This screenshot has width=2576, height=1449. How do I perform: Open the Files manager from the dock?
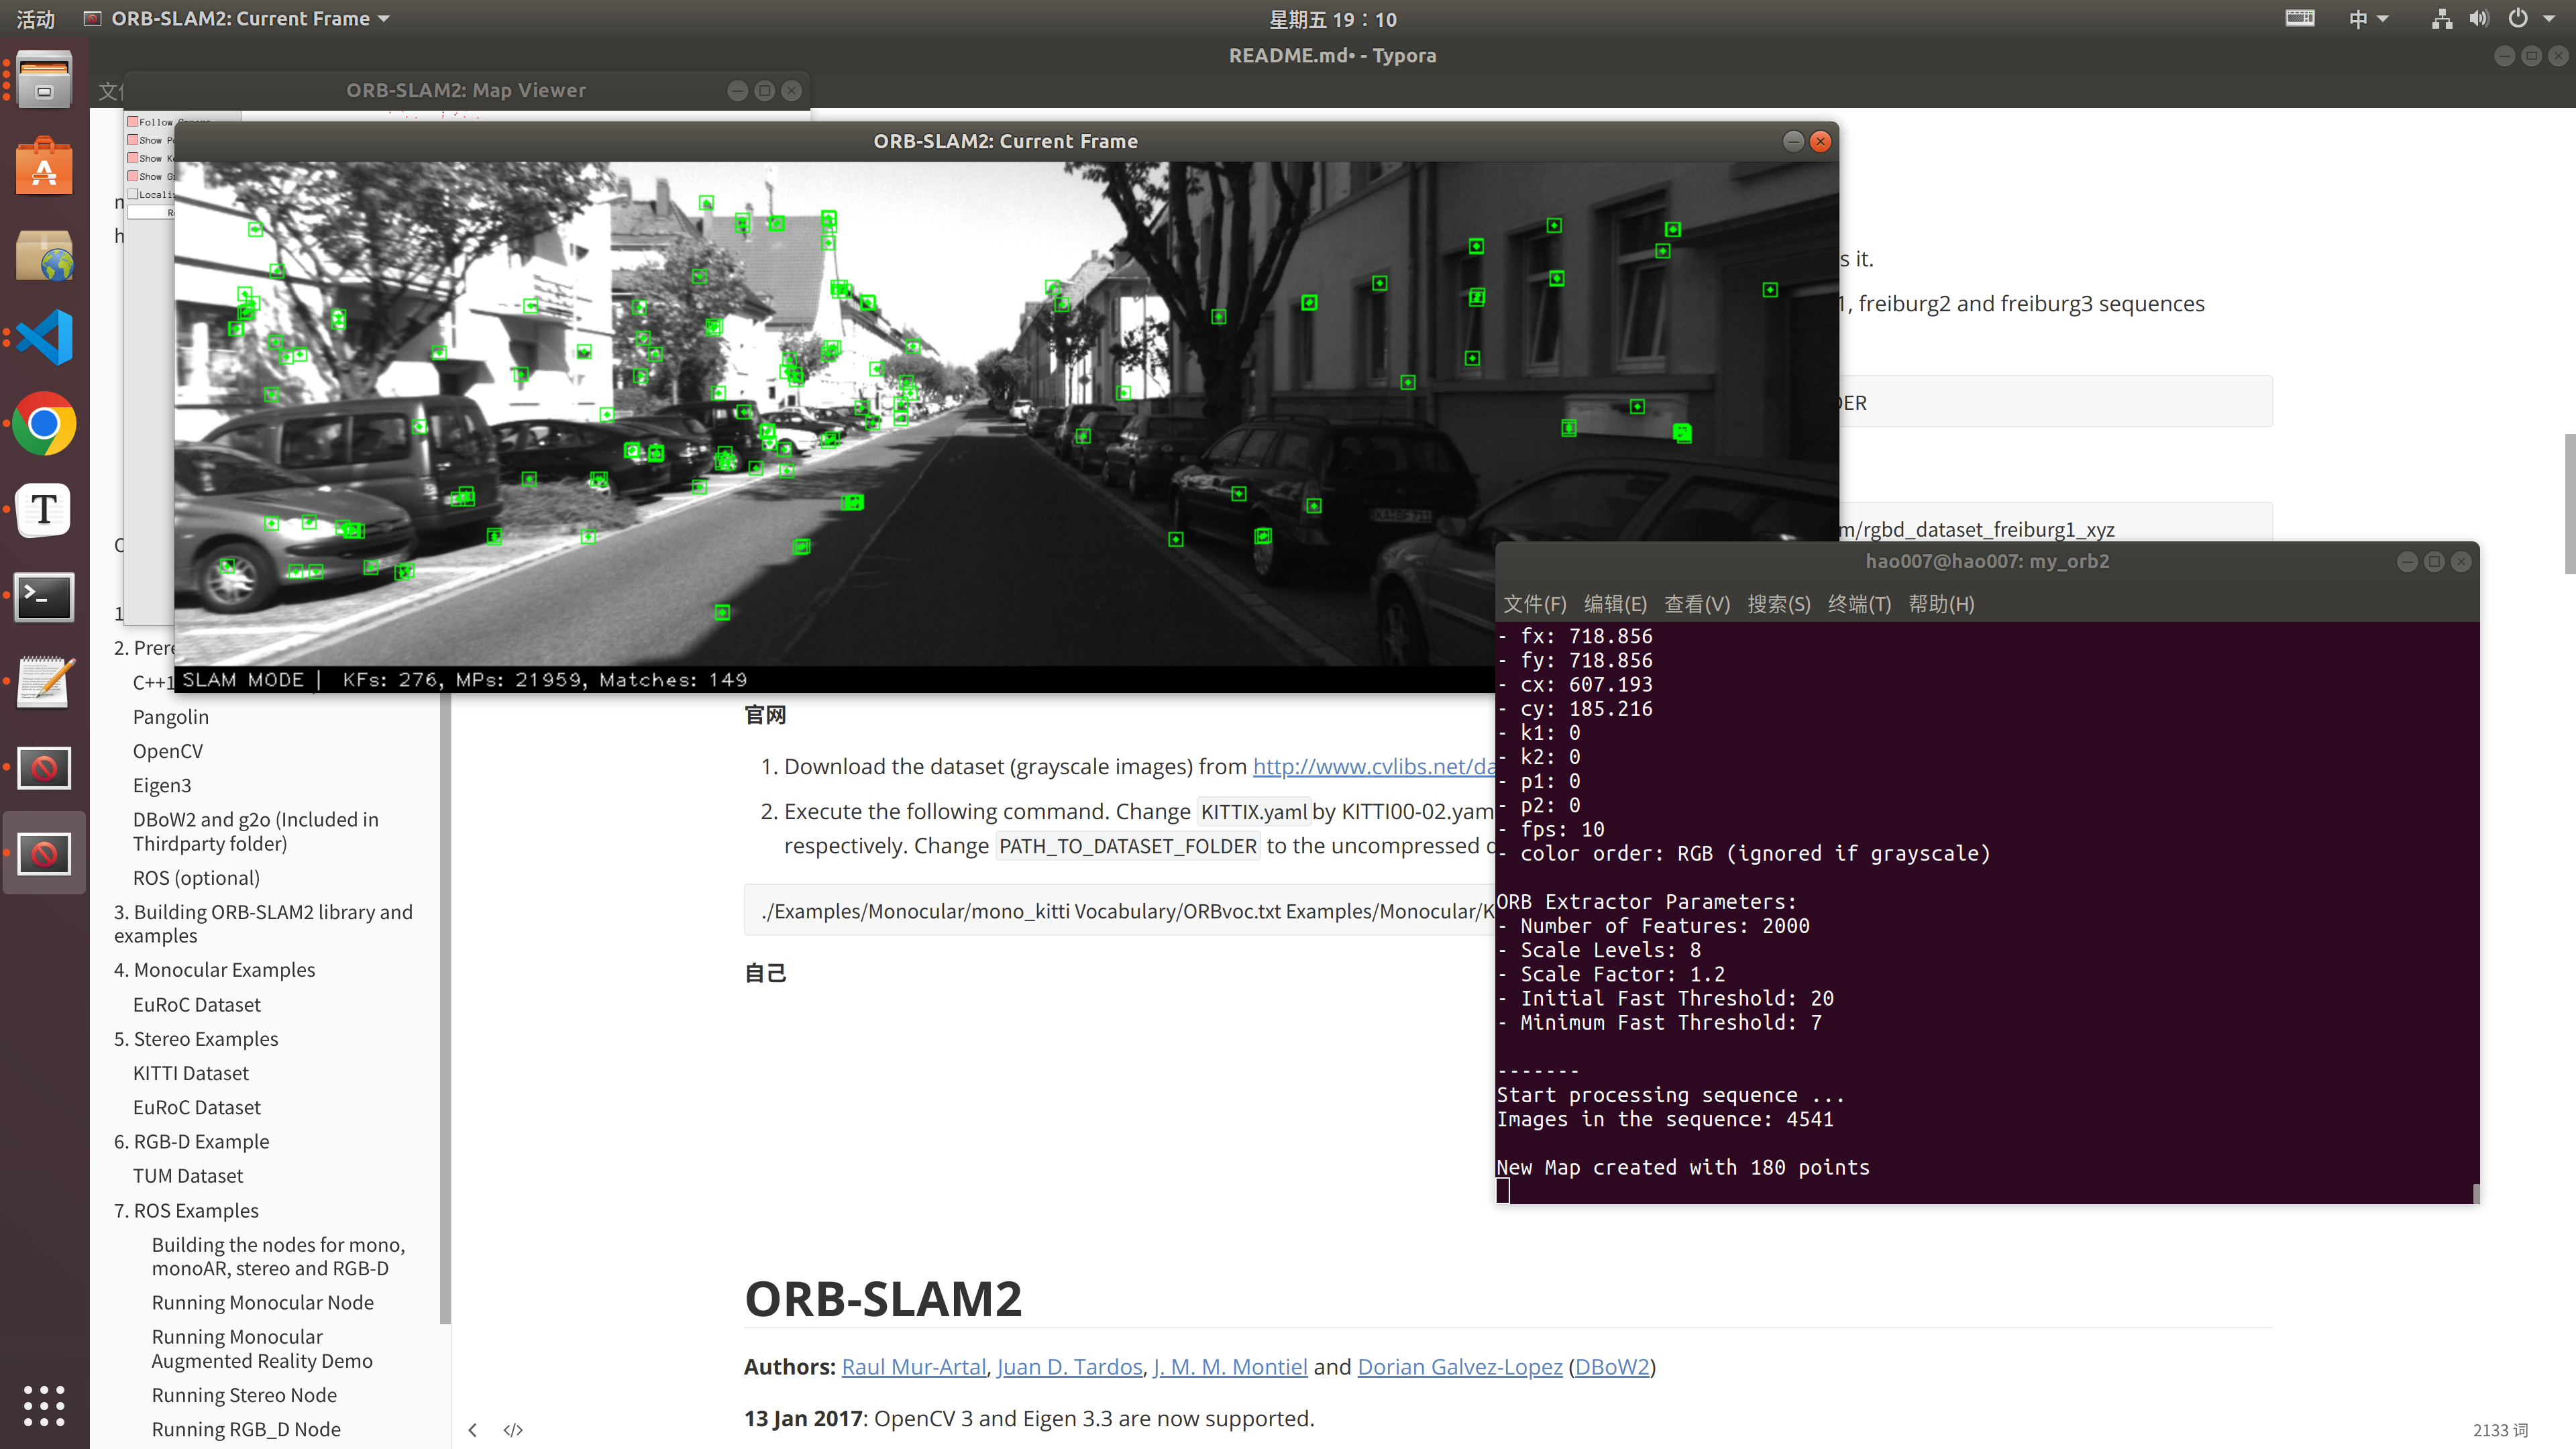click(44, 79)
